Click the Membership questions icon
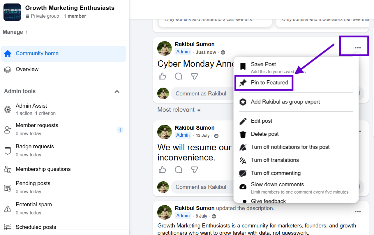Screen dimensions: 374x235 coord(8,169)
